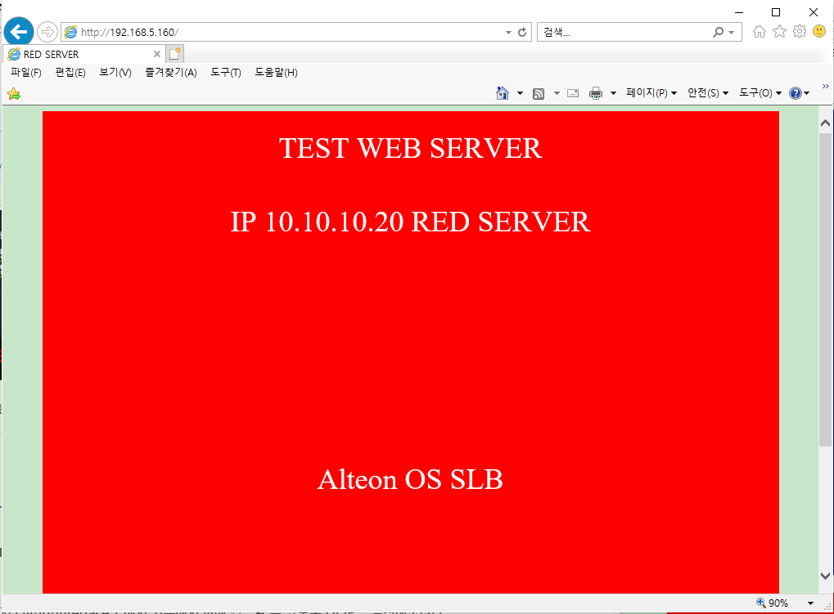Open the 도움말(H) menu
This screenshot has width=834, height=614.
(276, 73)
